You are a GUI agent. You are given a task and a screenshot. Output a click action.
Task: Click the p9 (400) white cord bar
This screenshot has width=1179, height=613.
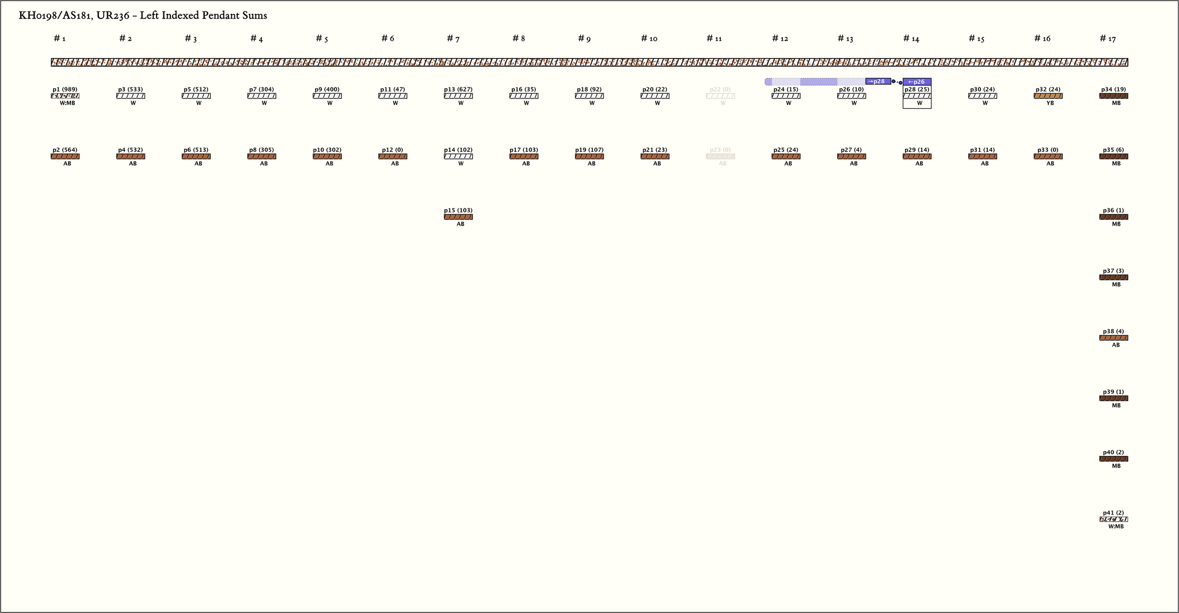coord(327,96)
